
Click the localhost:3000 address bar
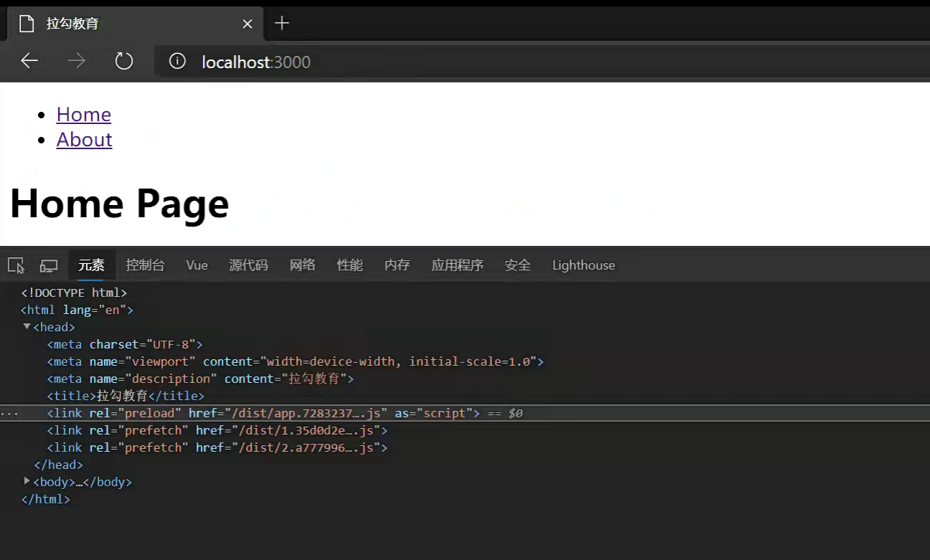pyautogui.click(x=430, y=62)
